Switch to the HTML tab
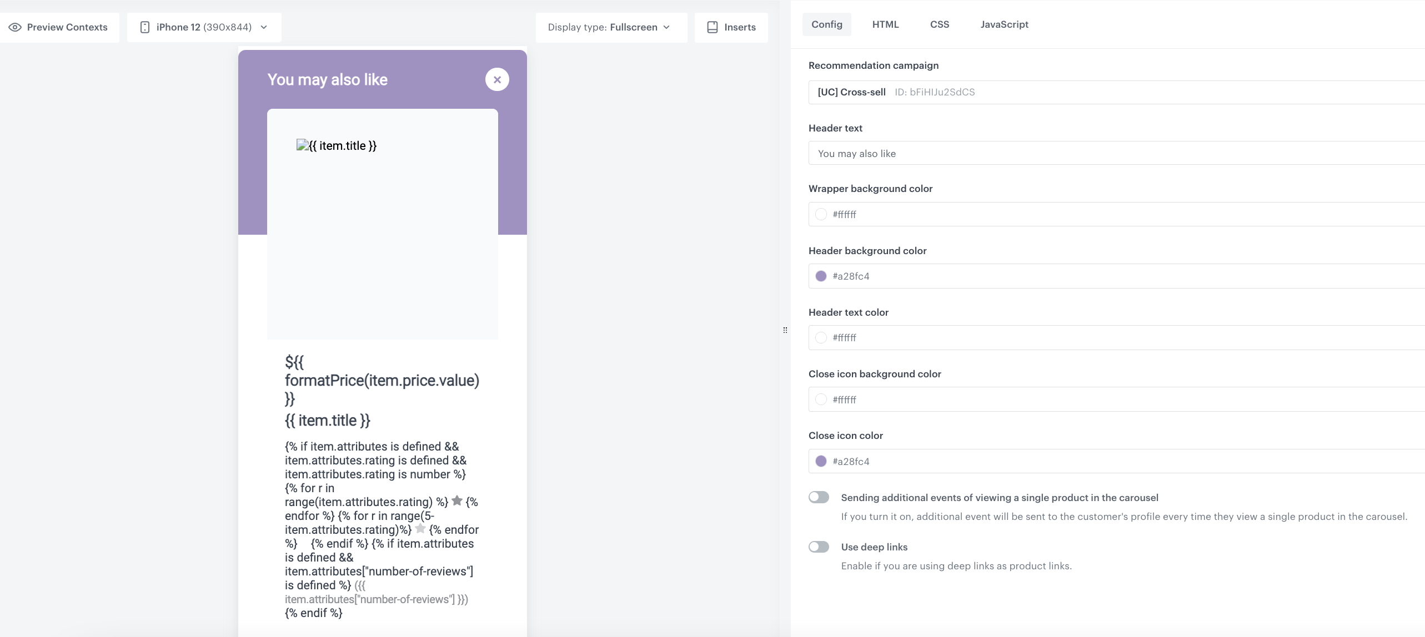This screenshot has height=637, width=1425. (x=885, y=24)
